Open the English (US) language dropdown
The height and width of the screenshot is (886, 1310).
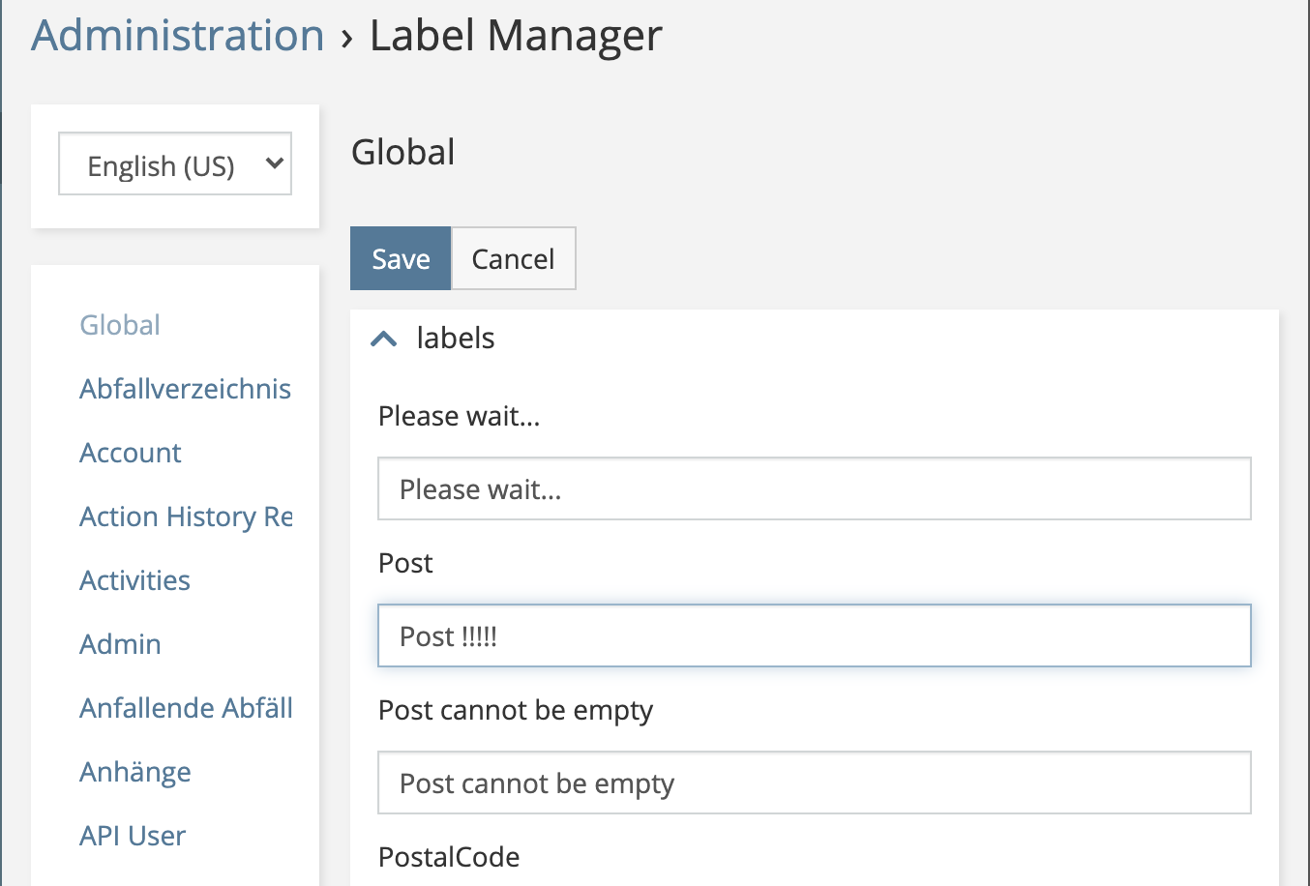pyautogui.click(x=175, y=164)
